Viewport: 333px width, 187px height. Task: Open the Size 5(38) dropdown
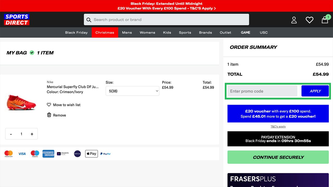point(132,91)
